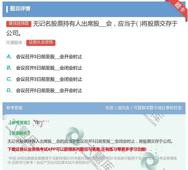Pick option letter C
The height and width of the screenshot is (170, 188).
click(9, 79)
